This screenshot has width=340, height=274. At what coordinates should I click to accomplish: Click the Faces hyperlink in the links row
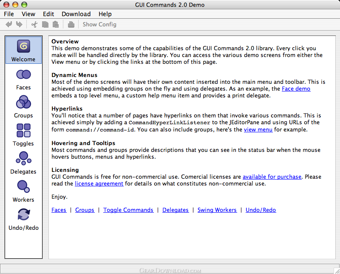[x=59, y=210]
